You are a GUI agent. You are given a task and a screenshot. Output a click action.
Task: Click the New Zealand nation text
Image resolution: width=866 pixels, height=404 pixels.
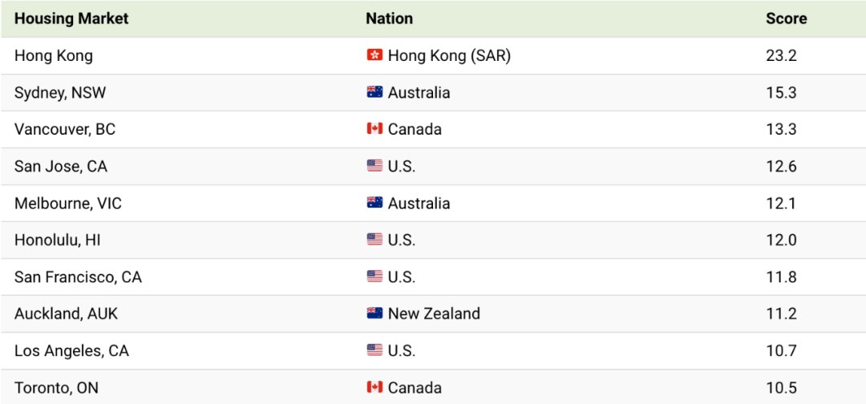coord(434,314)
